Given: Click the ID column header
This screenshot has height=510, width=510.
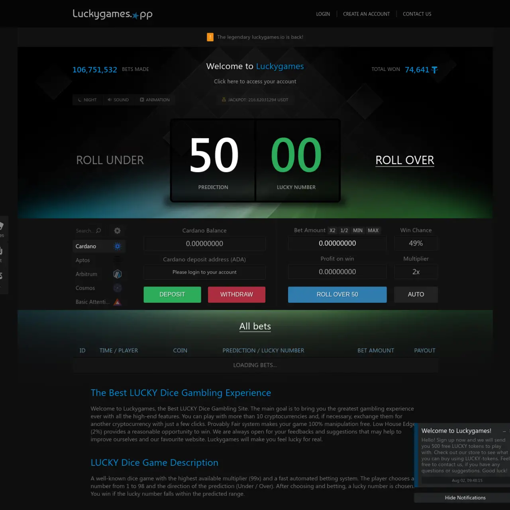Looking at the screenshot, I should (x=82, y=351).
